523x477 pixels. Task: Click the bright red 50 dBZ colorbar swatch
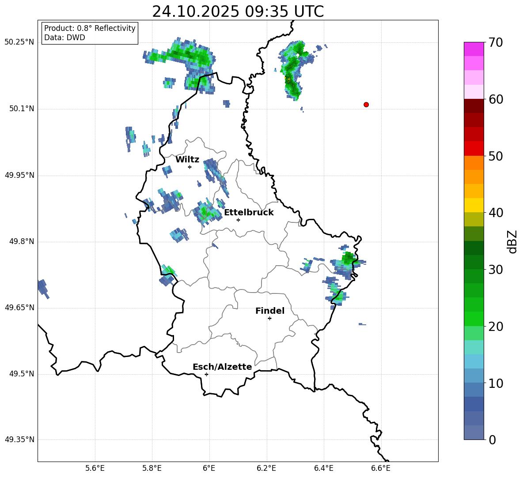click(474, 148)
